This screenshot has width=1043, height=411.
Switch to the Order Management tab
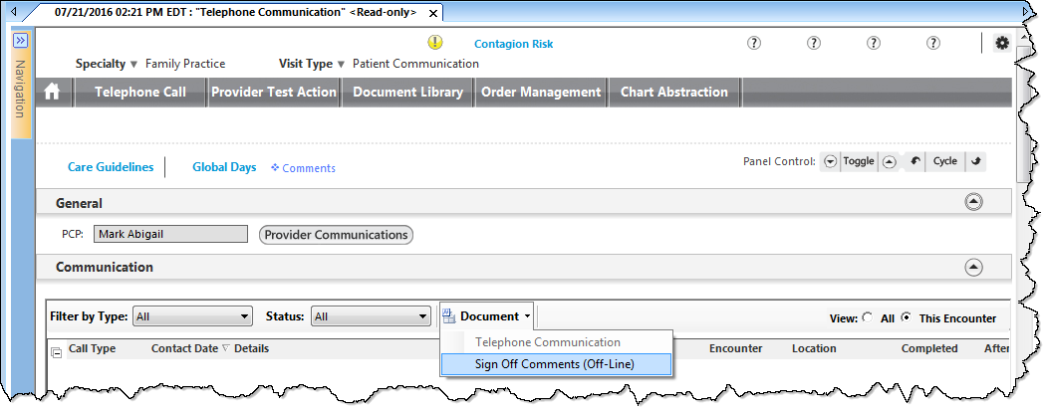[541, 93]
